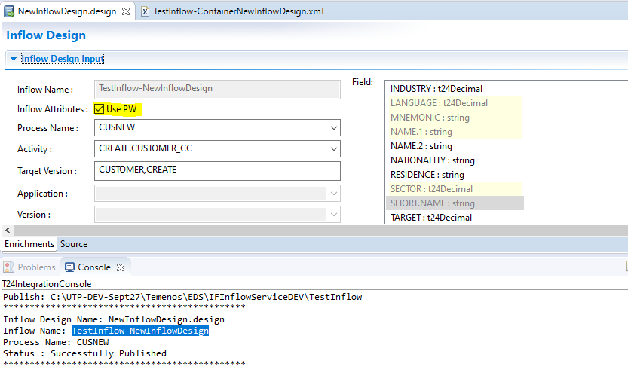This screenshot has width=628, height=388.
Task: Toggle the Use PW checkbox
Action: [x=100, y=109]
